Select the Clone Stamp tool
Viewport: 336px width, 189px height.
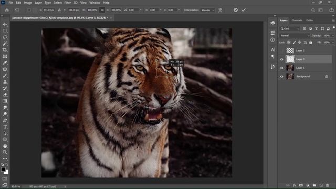[5, 82]
